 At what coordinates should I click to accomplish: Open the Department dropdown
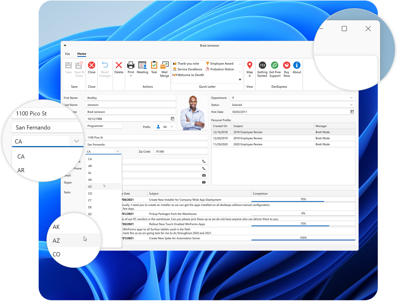[x=352, y=98]
